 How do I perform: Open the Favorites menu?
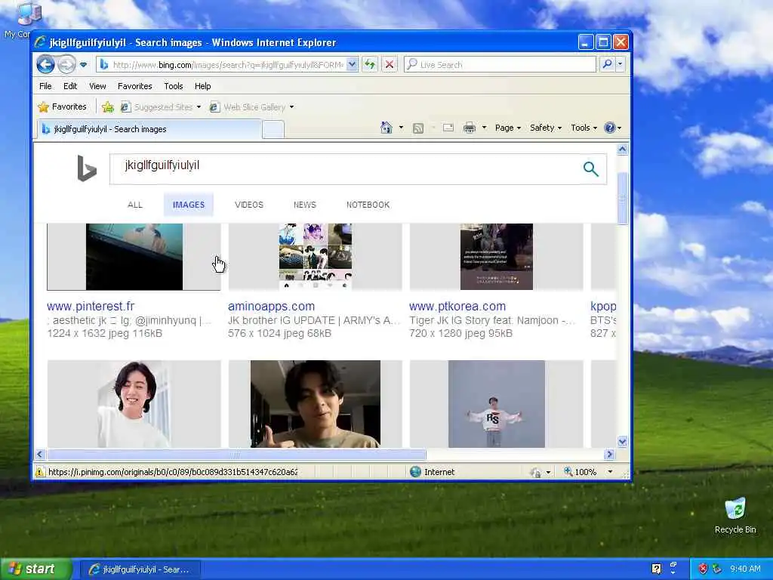click(x=134, y=86)
